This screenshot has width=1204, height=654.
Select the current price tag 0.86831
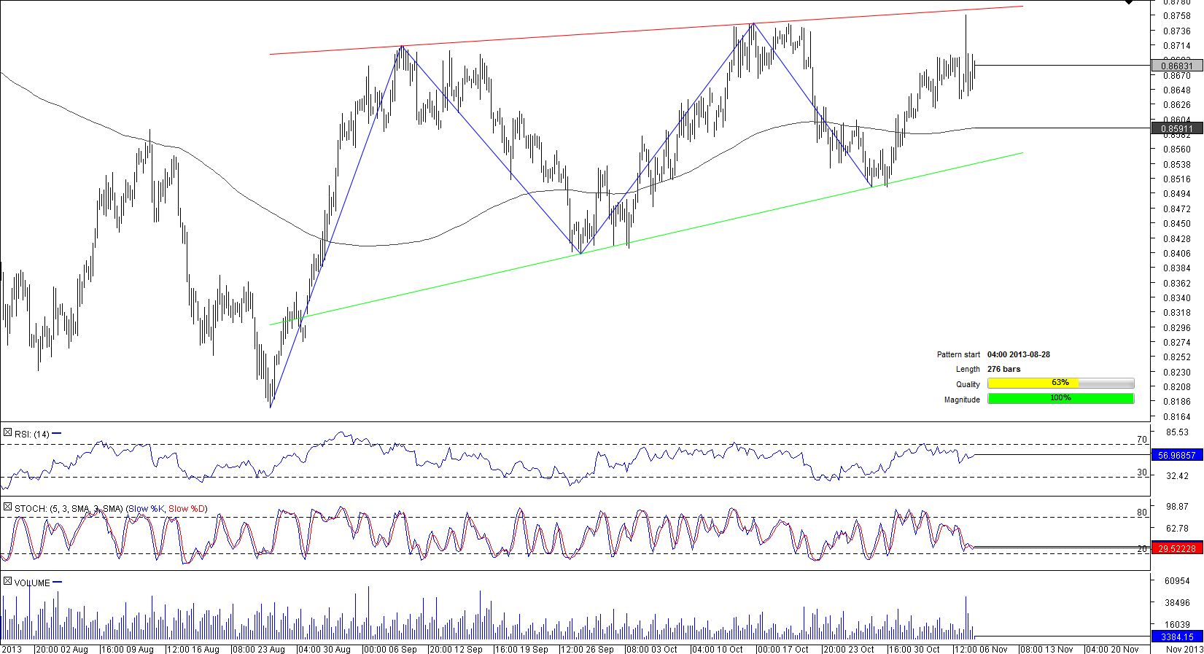click(1176, 66)
